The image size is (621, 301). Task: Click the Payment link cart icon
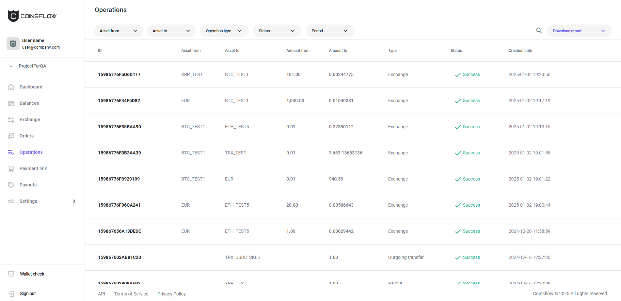tap(11, 168)
